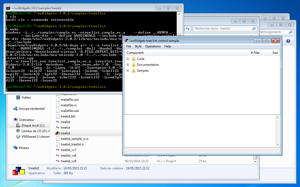Click the selected treelist application icon in file list

58,133
